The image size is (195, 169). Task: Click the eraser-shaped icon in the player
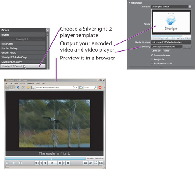[90, 163]
